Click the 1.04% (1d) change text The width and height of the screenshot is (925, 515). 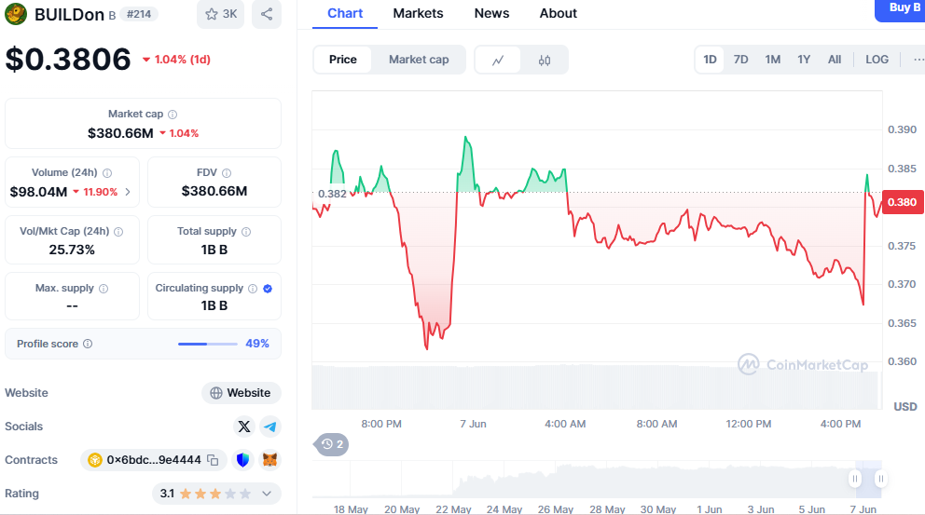click(x=182, y=60)
